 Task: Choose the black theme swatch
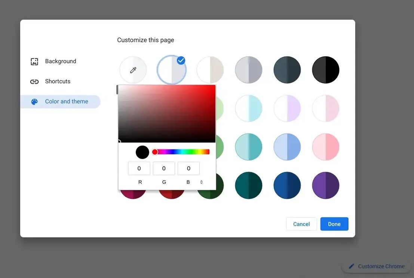(x=325, y=70)
